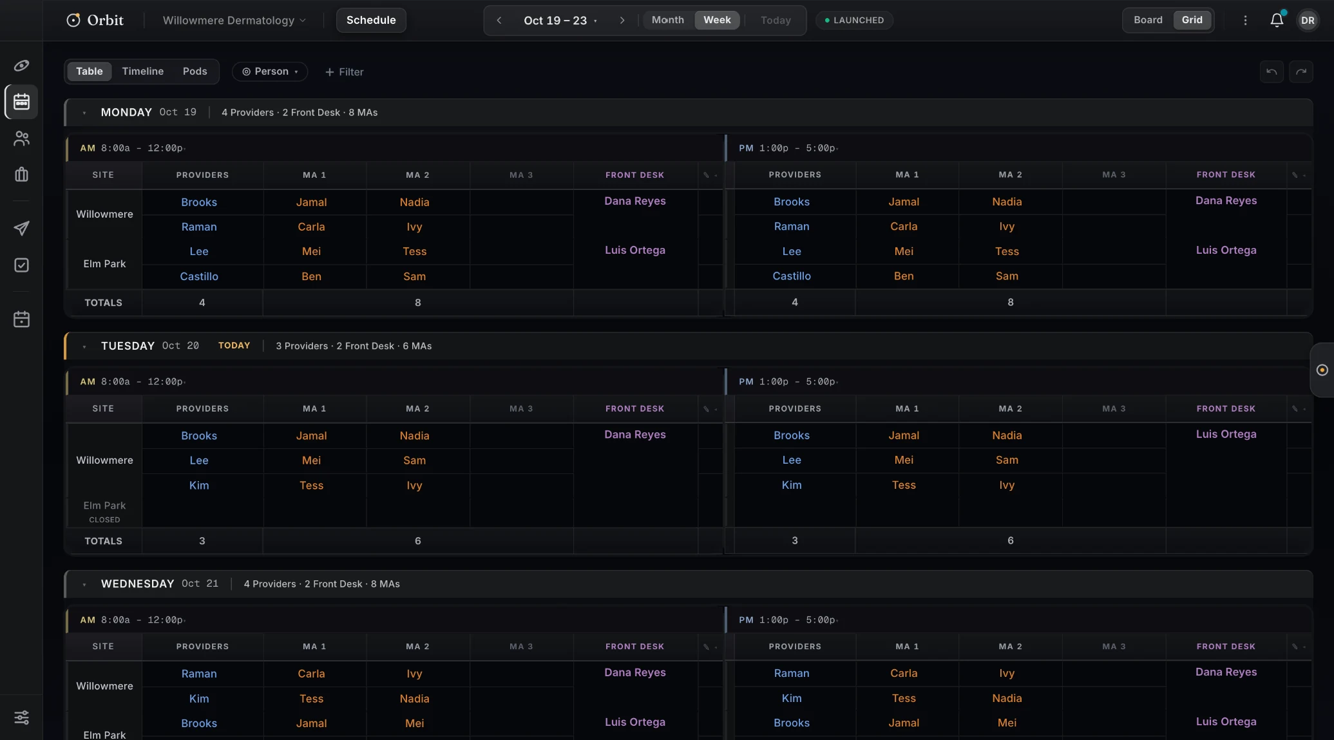
Task: Click the undo arrow button
Action: pyautogui.click(x=1272, y=71)
